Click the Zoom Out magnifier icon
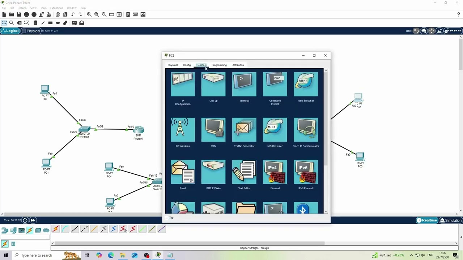The width and height of the screenshot is (463, 260). coord(104,14)
